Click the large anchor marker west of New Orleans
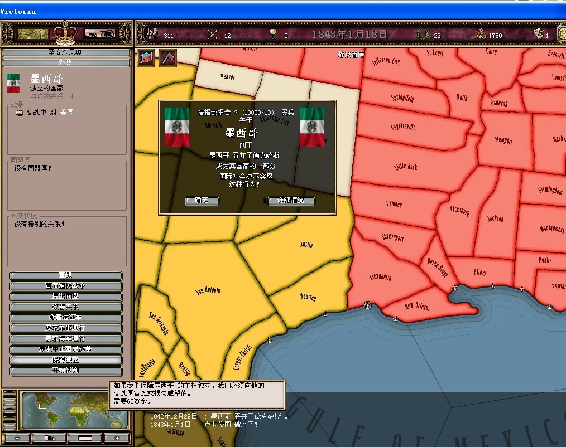 (x=367, y=305)
